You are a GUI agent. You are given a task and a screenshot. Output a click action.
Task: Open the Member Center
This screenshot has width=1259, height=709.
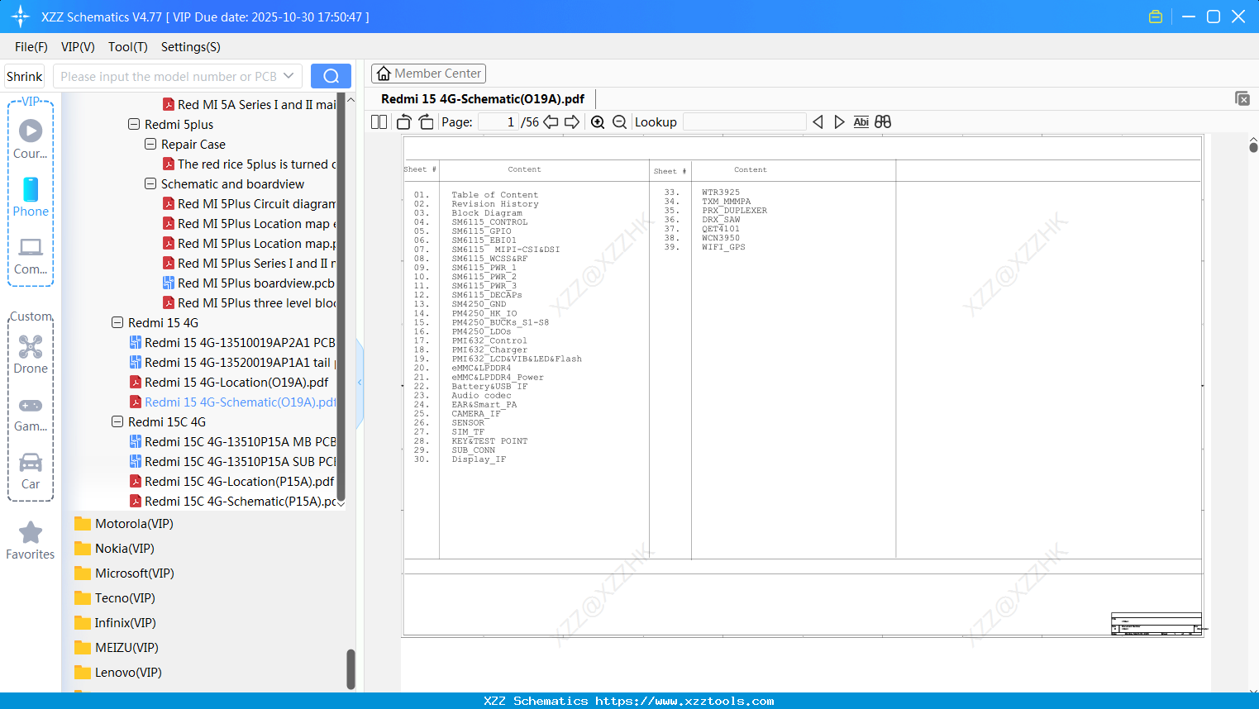428,73
